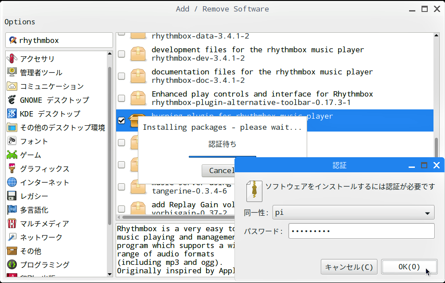Choose the 多言語化 flag icon
The image size is (445, 283).
12,209
